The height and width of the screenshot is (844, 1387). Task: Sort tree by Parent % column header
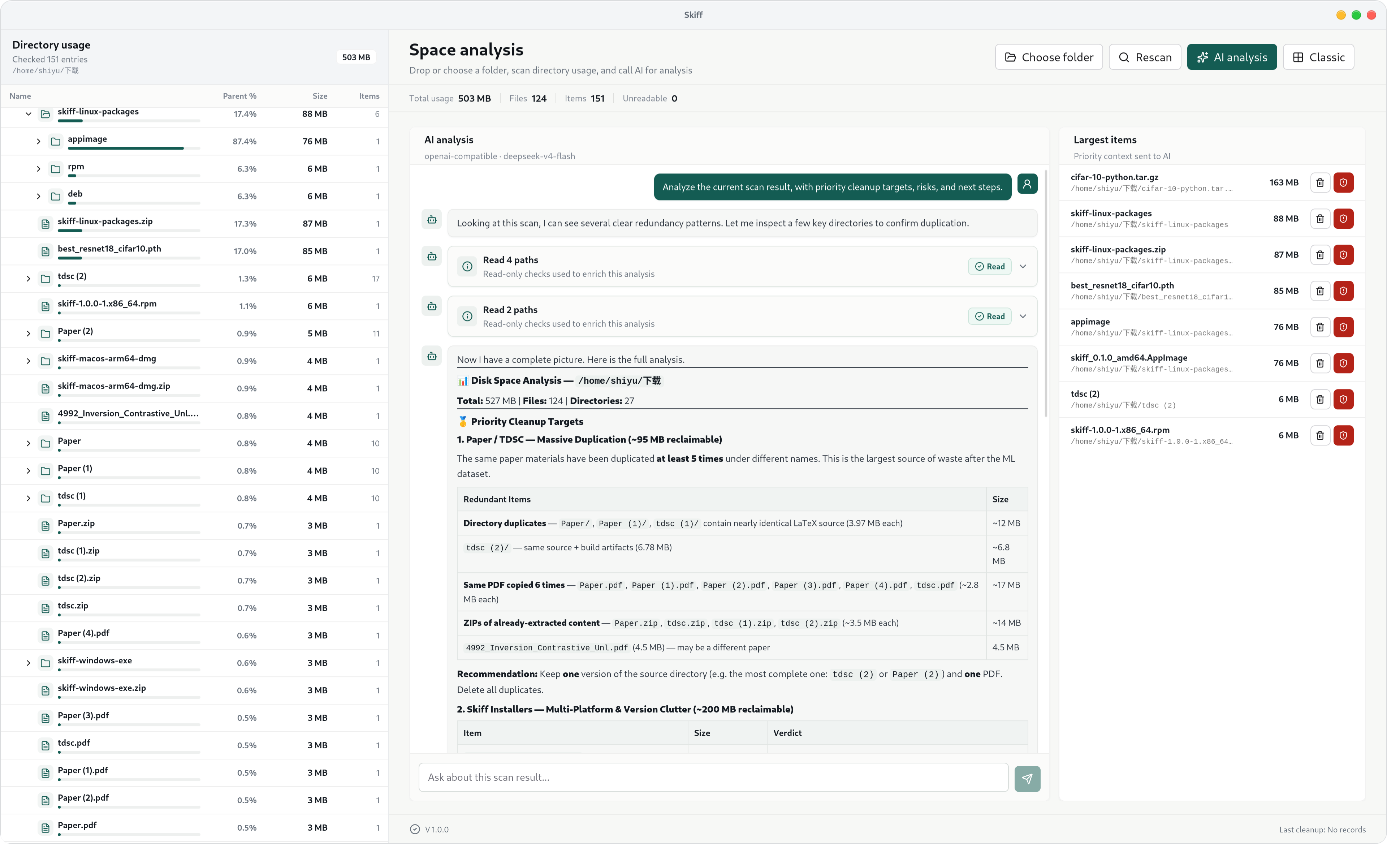point(239,96)
